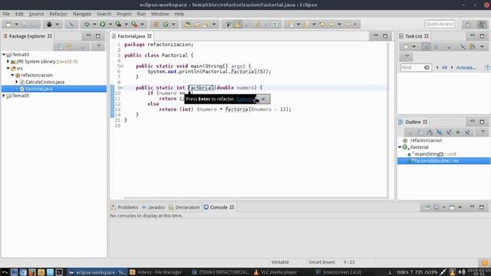The width and height of the screenshot is (491, 276).
Task: Toggle Sort in Outline toolbar
Action: (x=430, y=133)
